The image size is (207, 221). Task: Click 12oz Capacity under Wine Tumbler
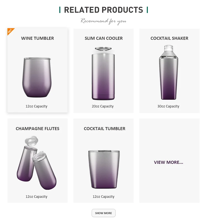click(x=36, y=106)
